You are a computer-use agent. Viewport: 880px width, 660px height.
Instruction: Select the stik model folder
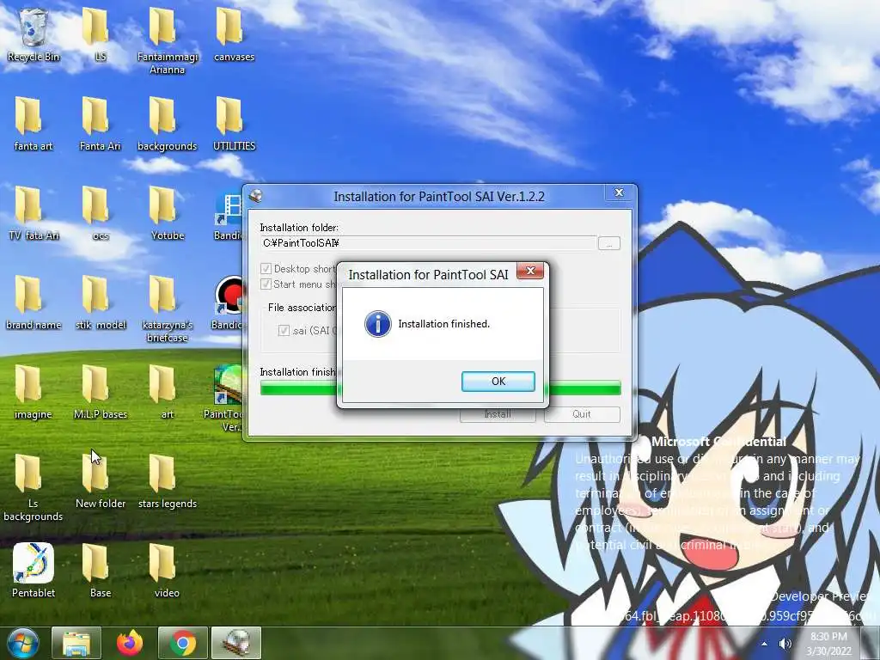click(100, 302)
